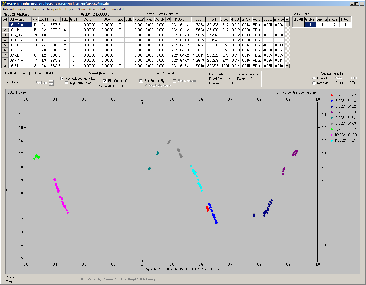
Task: Enable Align with Comp. LC checkbox
Action: tap(67, 83)
